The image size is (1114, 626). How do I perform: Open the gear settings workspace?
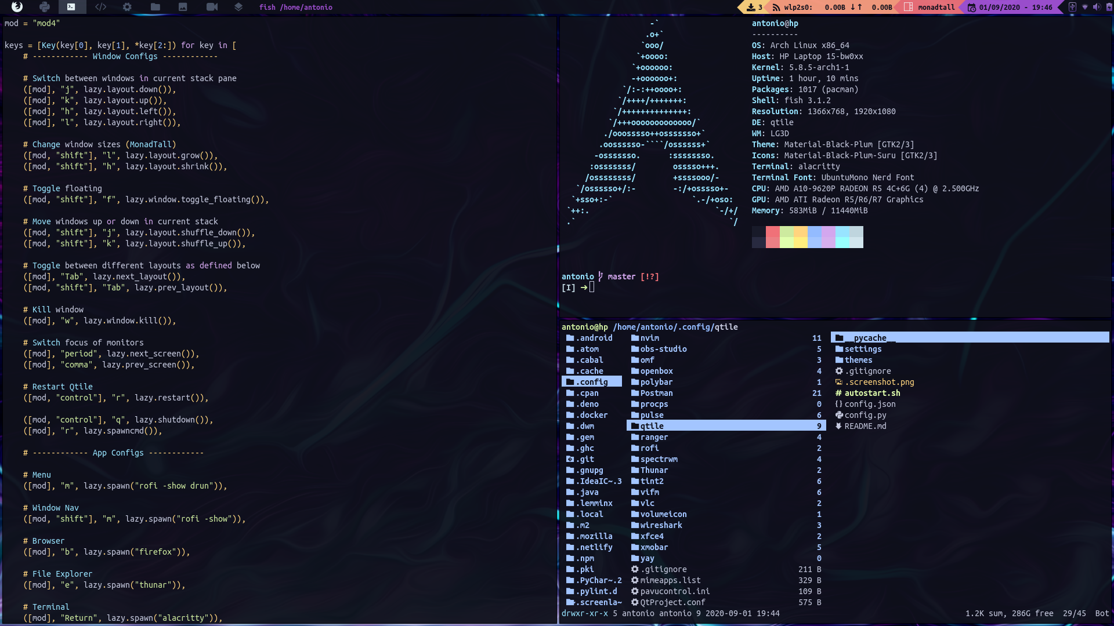[x=127, y=7]
